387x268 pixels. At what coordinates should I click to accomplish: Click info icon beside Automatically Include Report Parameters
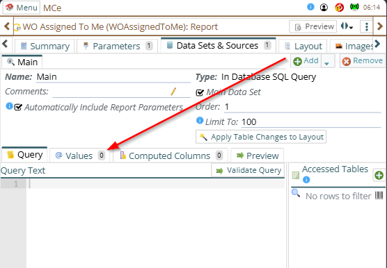coord(9,106)
